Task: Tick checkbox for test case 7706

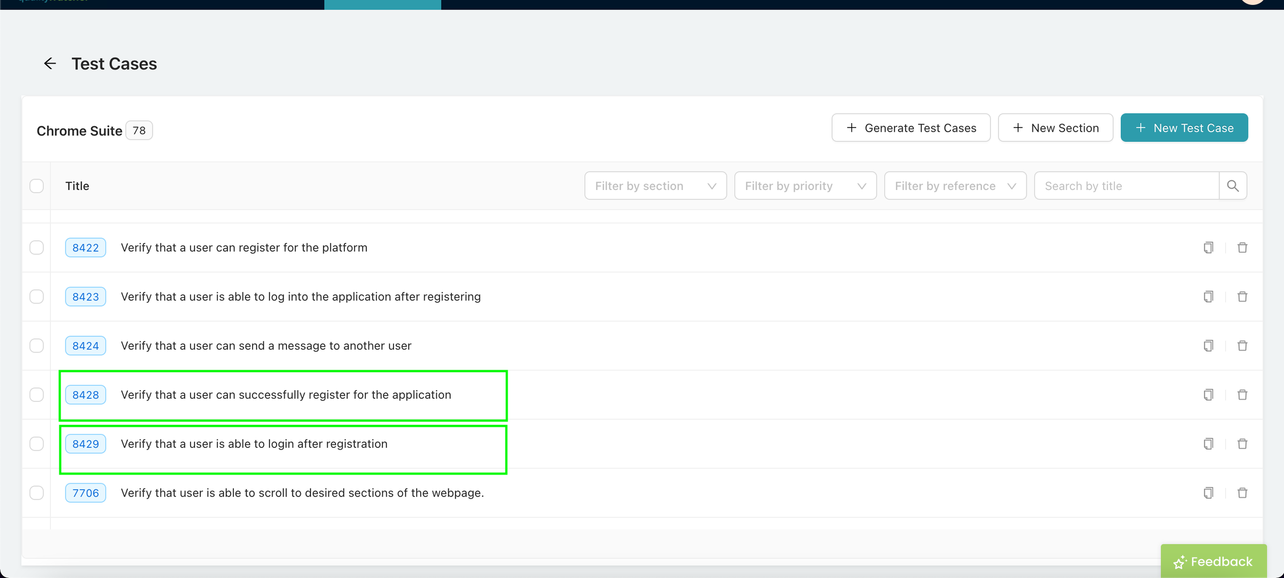Action: 36,493
